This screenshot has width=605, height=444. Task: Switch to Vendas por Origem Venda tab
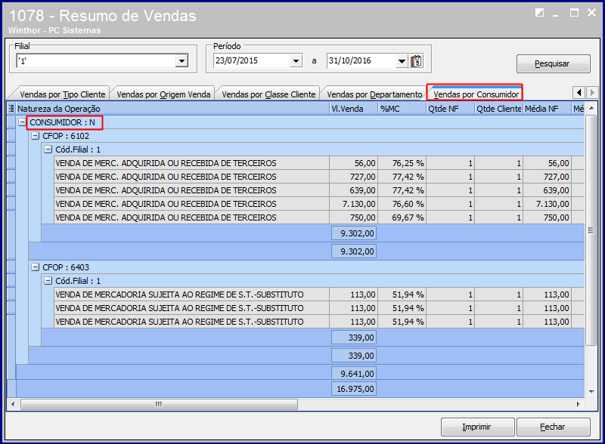[163, 94]
